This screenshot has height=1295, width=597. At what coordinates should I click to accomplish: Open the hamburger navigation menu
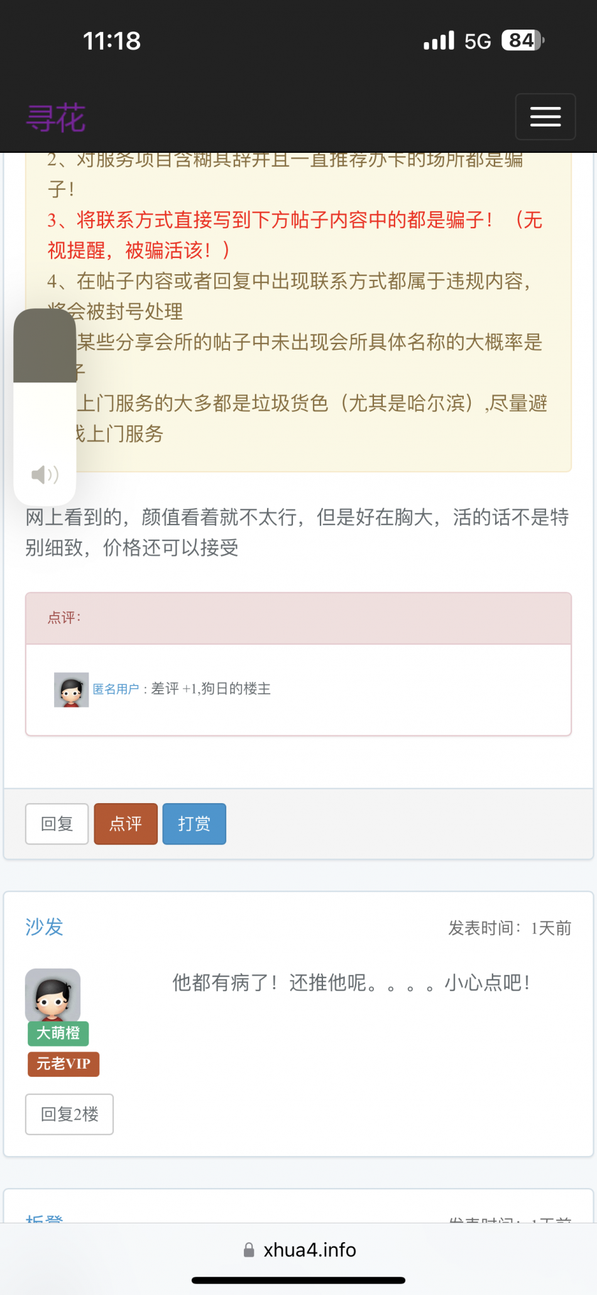[x=545, y=116]
